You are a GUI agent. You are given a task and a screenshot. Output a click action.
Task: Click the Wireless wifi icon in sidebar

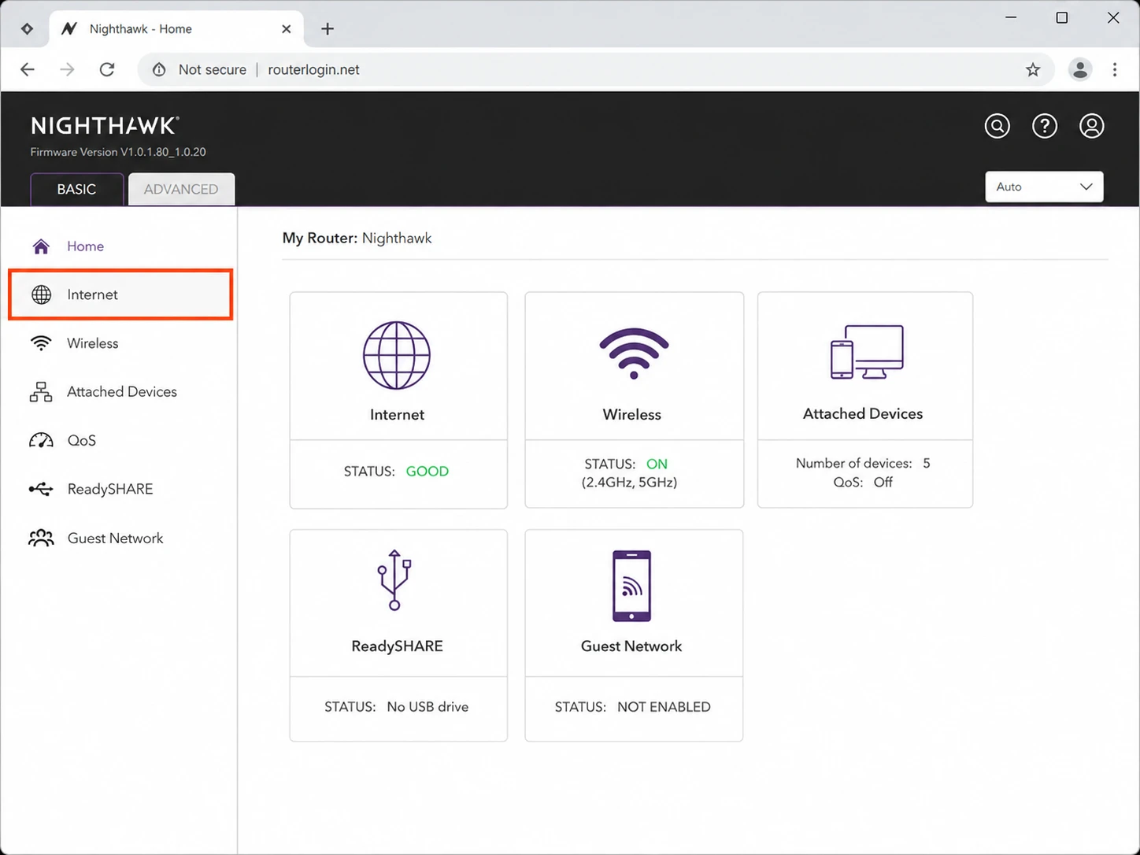click(x=41, y=343)
